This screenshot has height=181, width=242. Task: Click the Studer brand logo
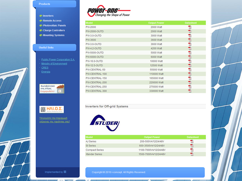[x=105, y=123]
